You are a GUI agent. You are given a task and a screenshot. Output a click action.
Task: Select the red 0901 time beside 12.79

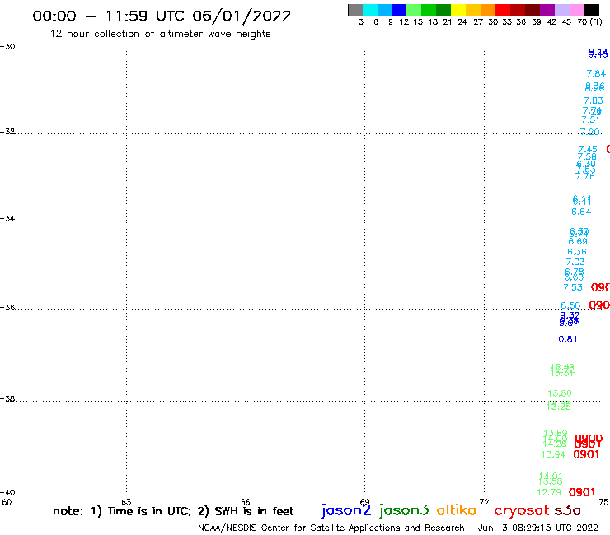(582, 492)
